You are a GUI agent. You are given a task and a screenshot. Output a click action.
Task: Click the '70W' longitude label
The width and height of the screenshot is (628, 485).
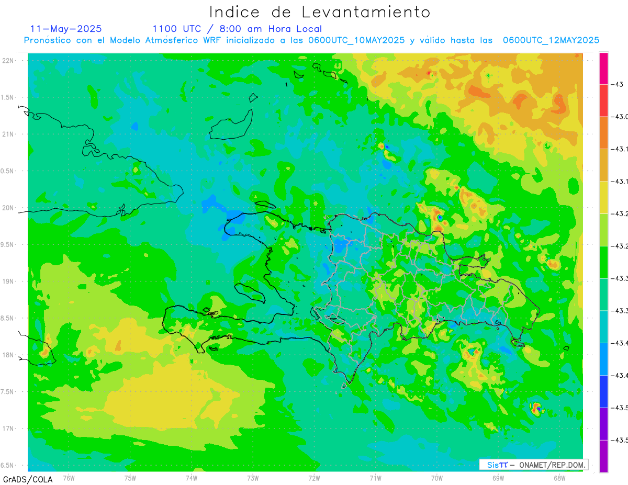(437, 478)
